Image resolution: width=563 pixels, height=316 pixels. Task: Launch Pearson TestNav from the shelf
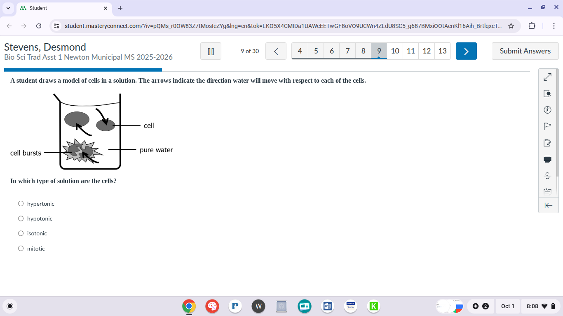coord(351,306)
